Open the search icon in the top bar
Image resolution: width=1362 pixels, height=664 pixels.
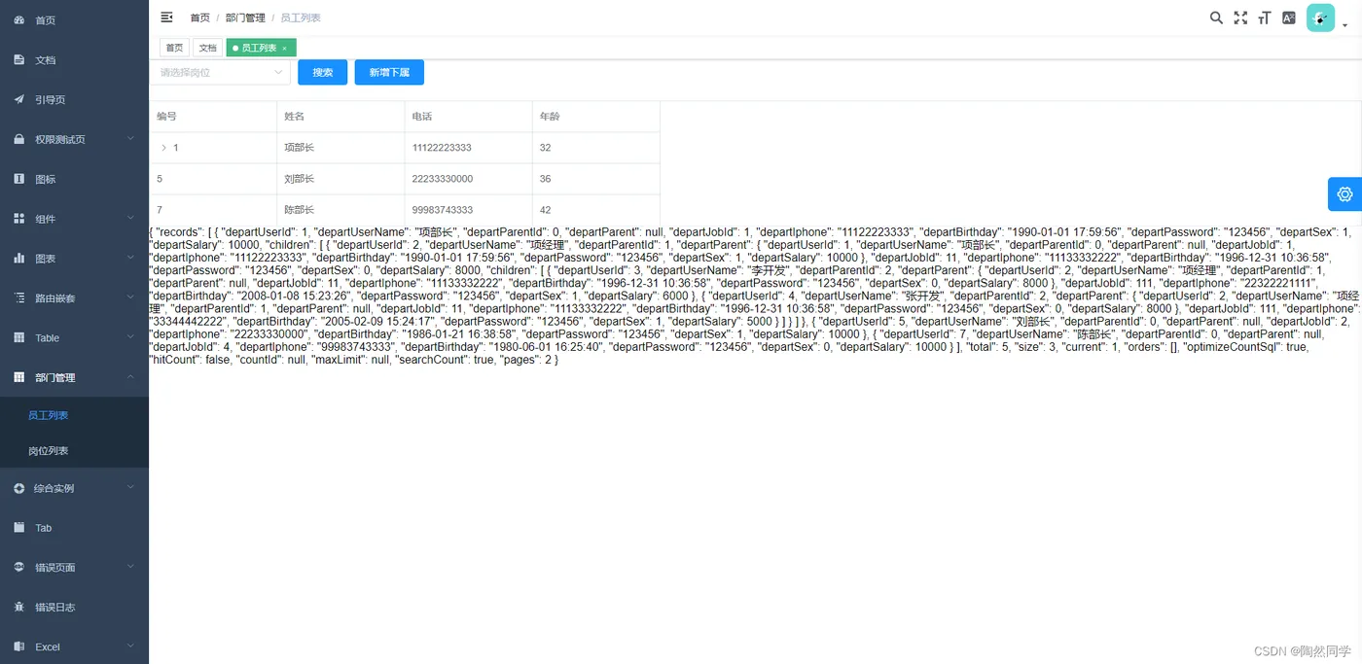point(1216,17)
